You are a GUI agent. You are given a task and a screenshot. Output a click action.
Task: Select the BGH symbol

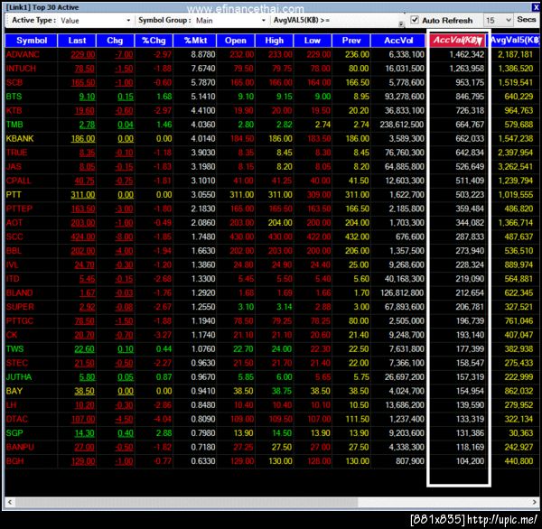pos(14,461)
